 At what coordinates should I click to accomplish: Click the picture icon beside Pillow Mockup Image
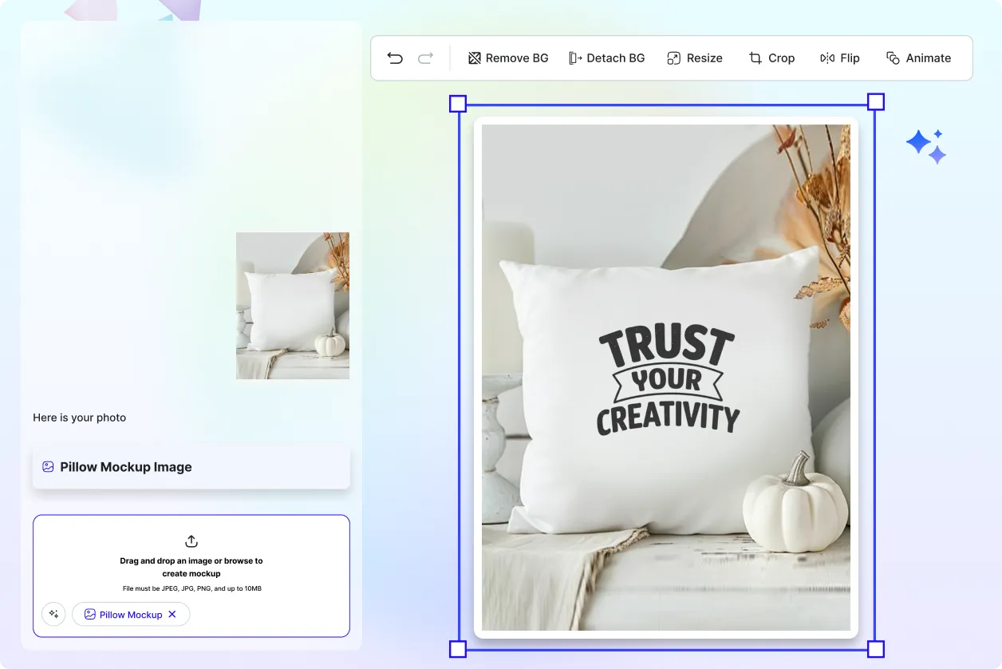[49, 466]
